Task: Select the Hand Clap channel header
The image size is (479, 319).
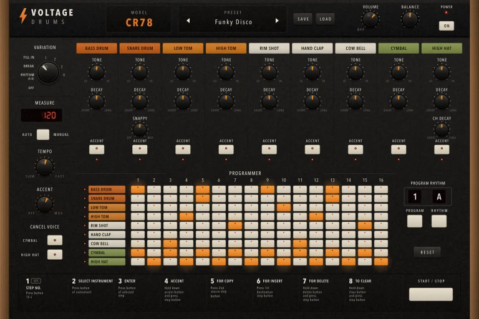Action: tap(312, 48)
